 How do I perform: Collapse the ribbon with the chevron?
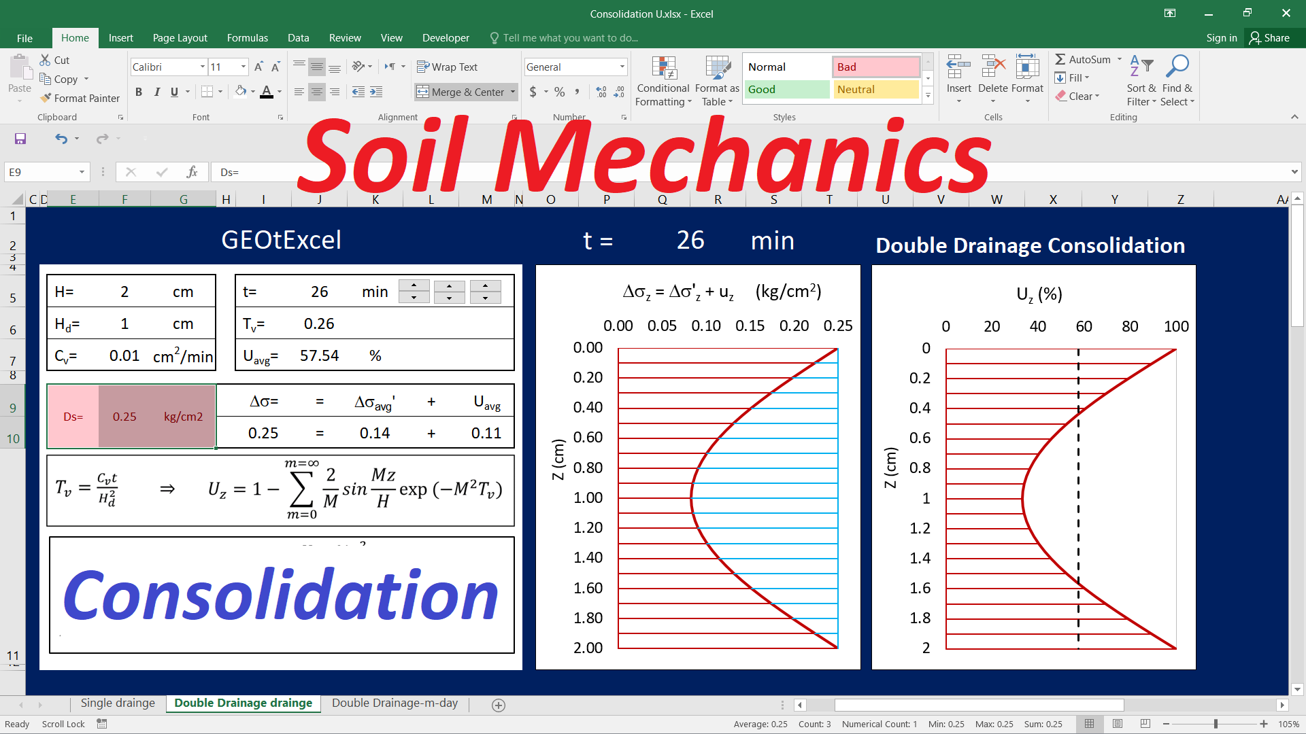click(x=1294, y=117)
